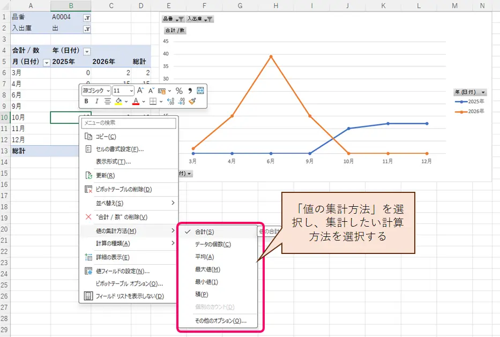The height and width of the screenshot is (337, 500).
Task: Apply comma style number format
Action: click(190, 91)
